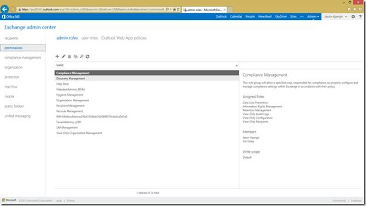Click the Community footer link

pyautogui.click(x=339, y=200)
